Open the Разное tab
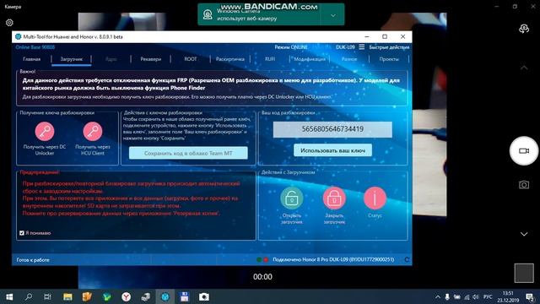This screenshot has width=540, height=304. point(349,59)
